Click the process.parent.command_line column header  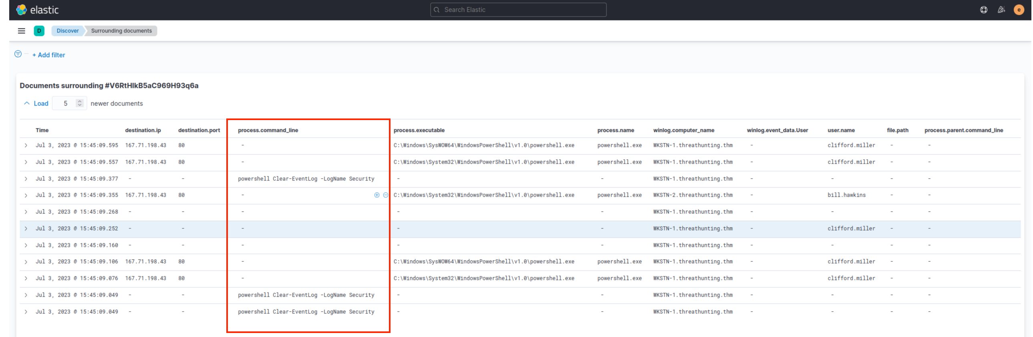[964, 130]
